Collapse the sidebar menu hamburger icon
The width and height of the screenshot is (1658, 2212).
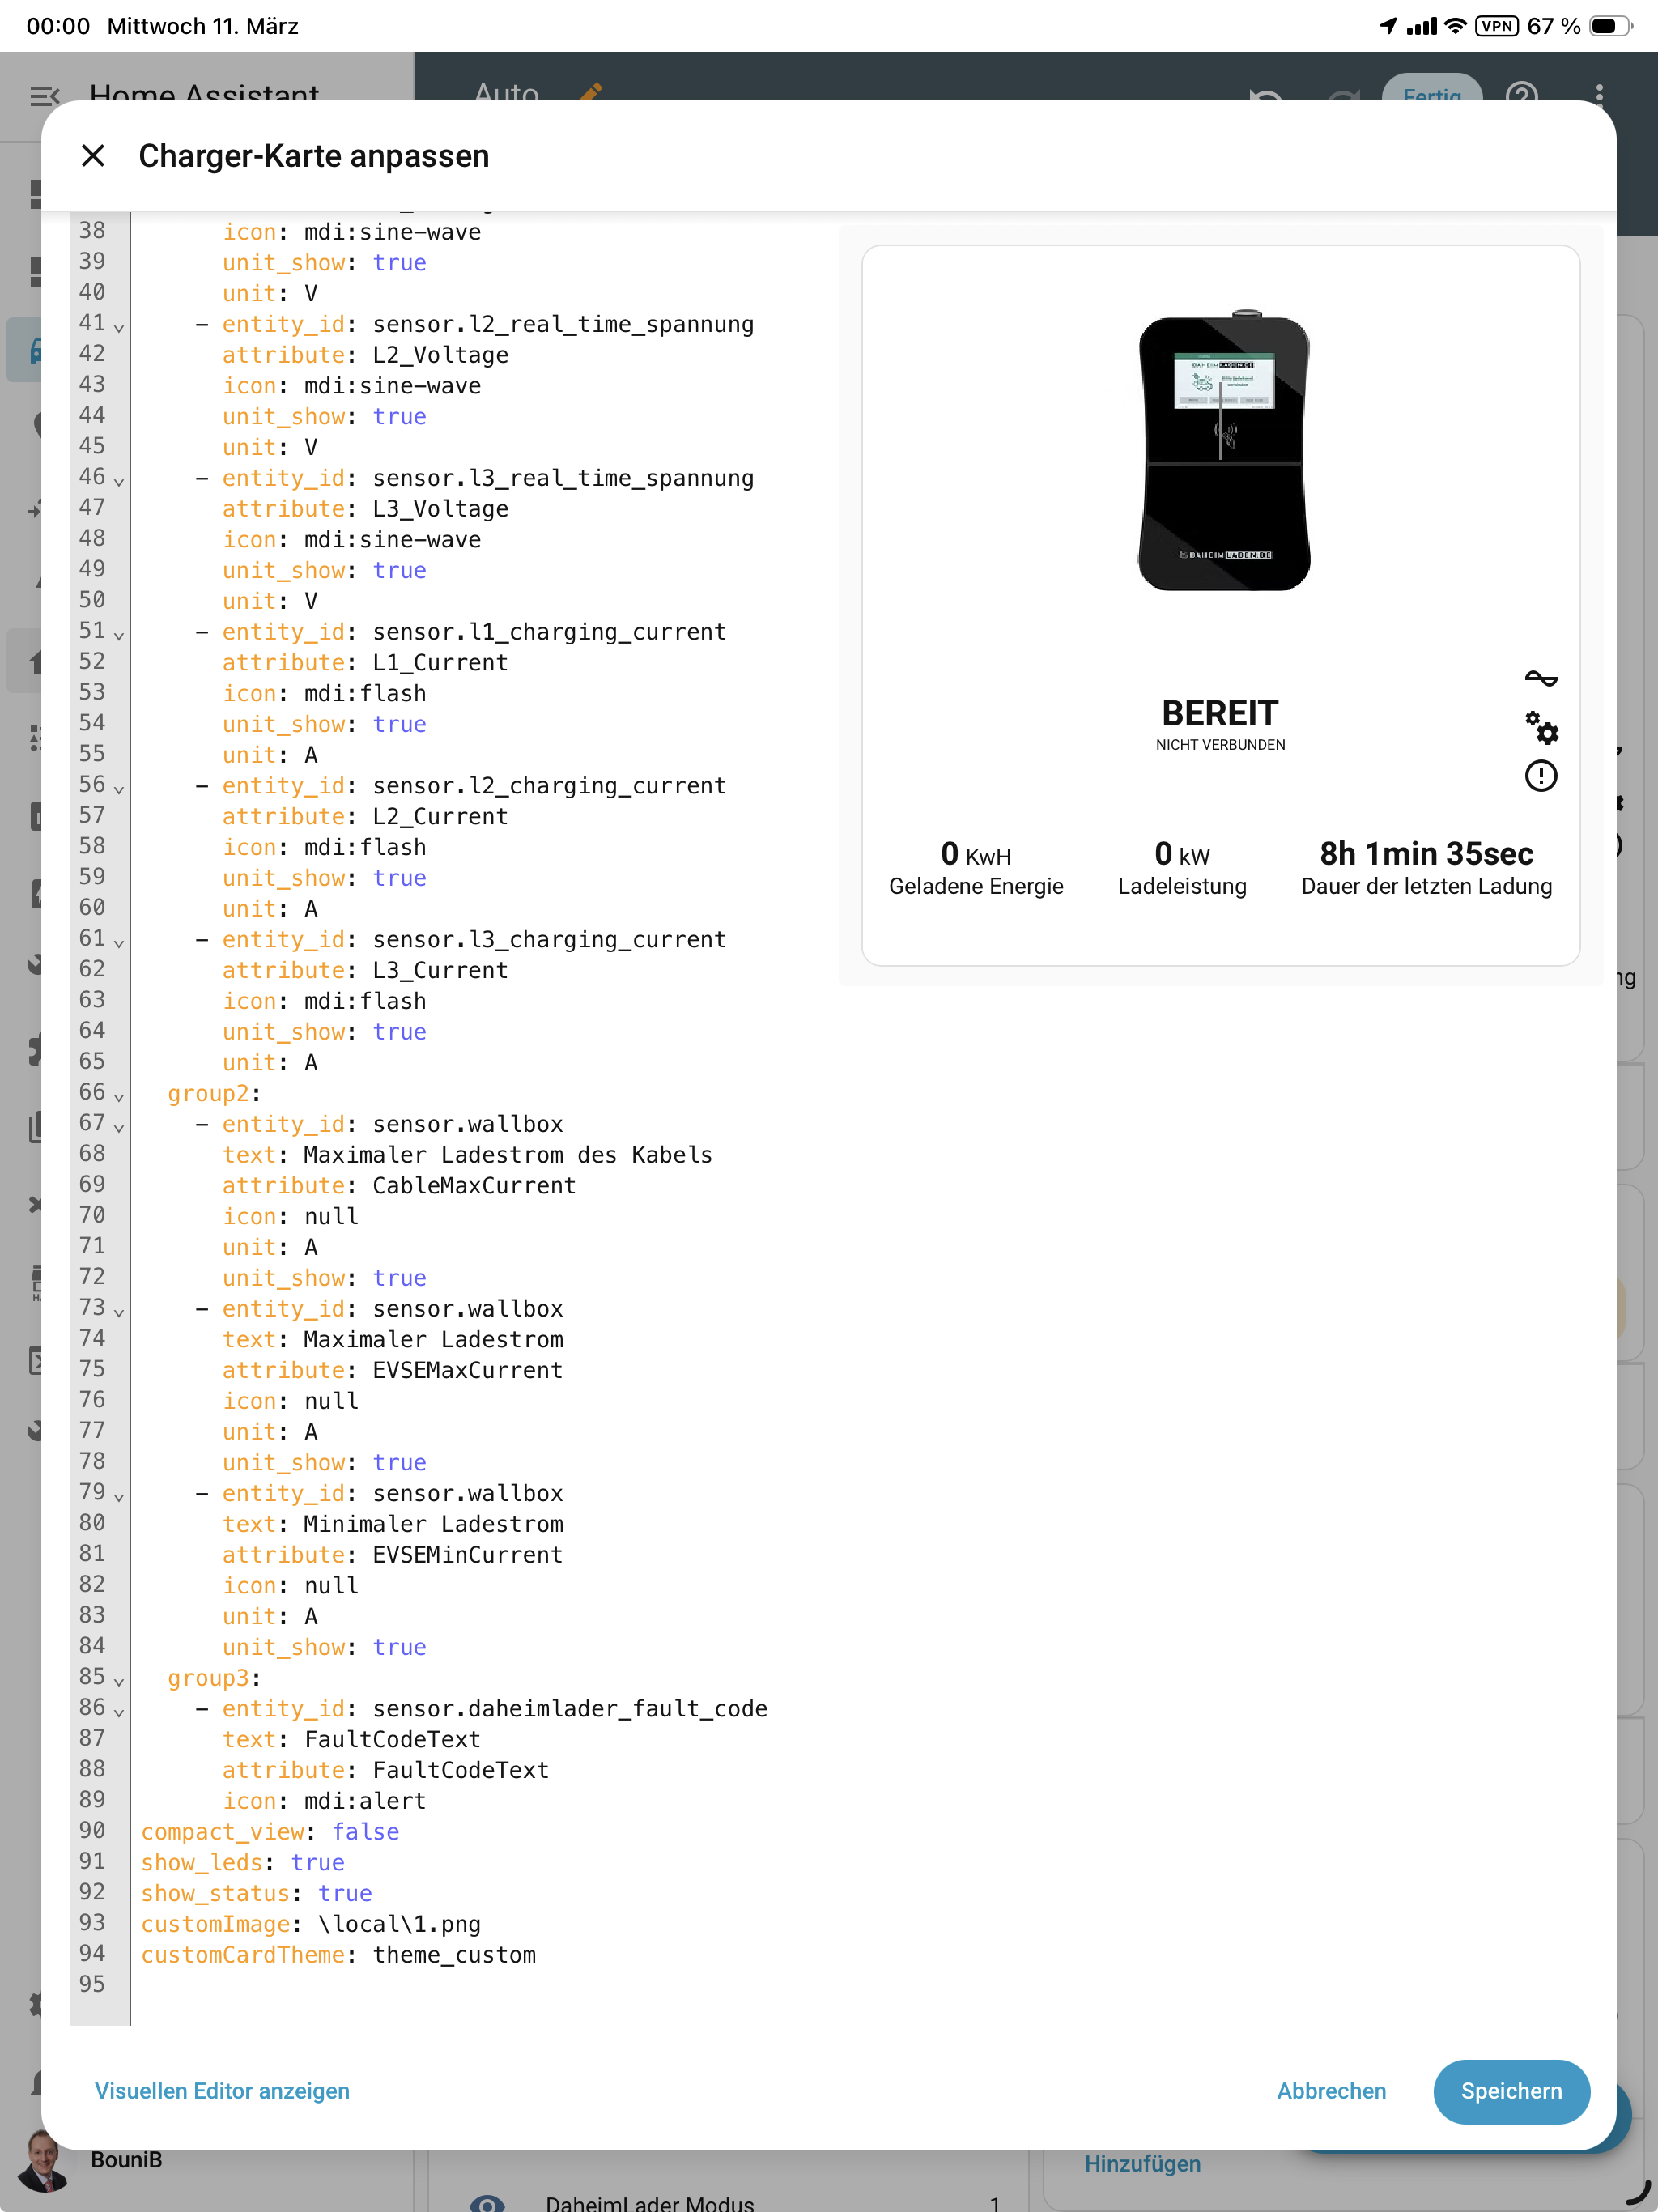coord(44,96)
